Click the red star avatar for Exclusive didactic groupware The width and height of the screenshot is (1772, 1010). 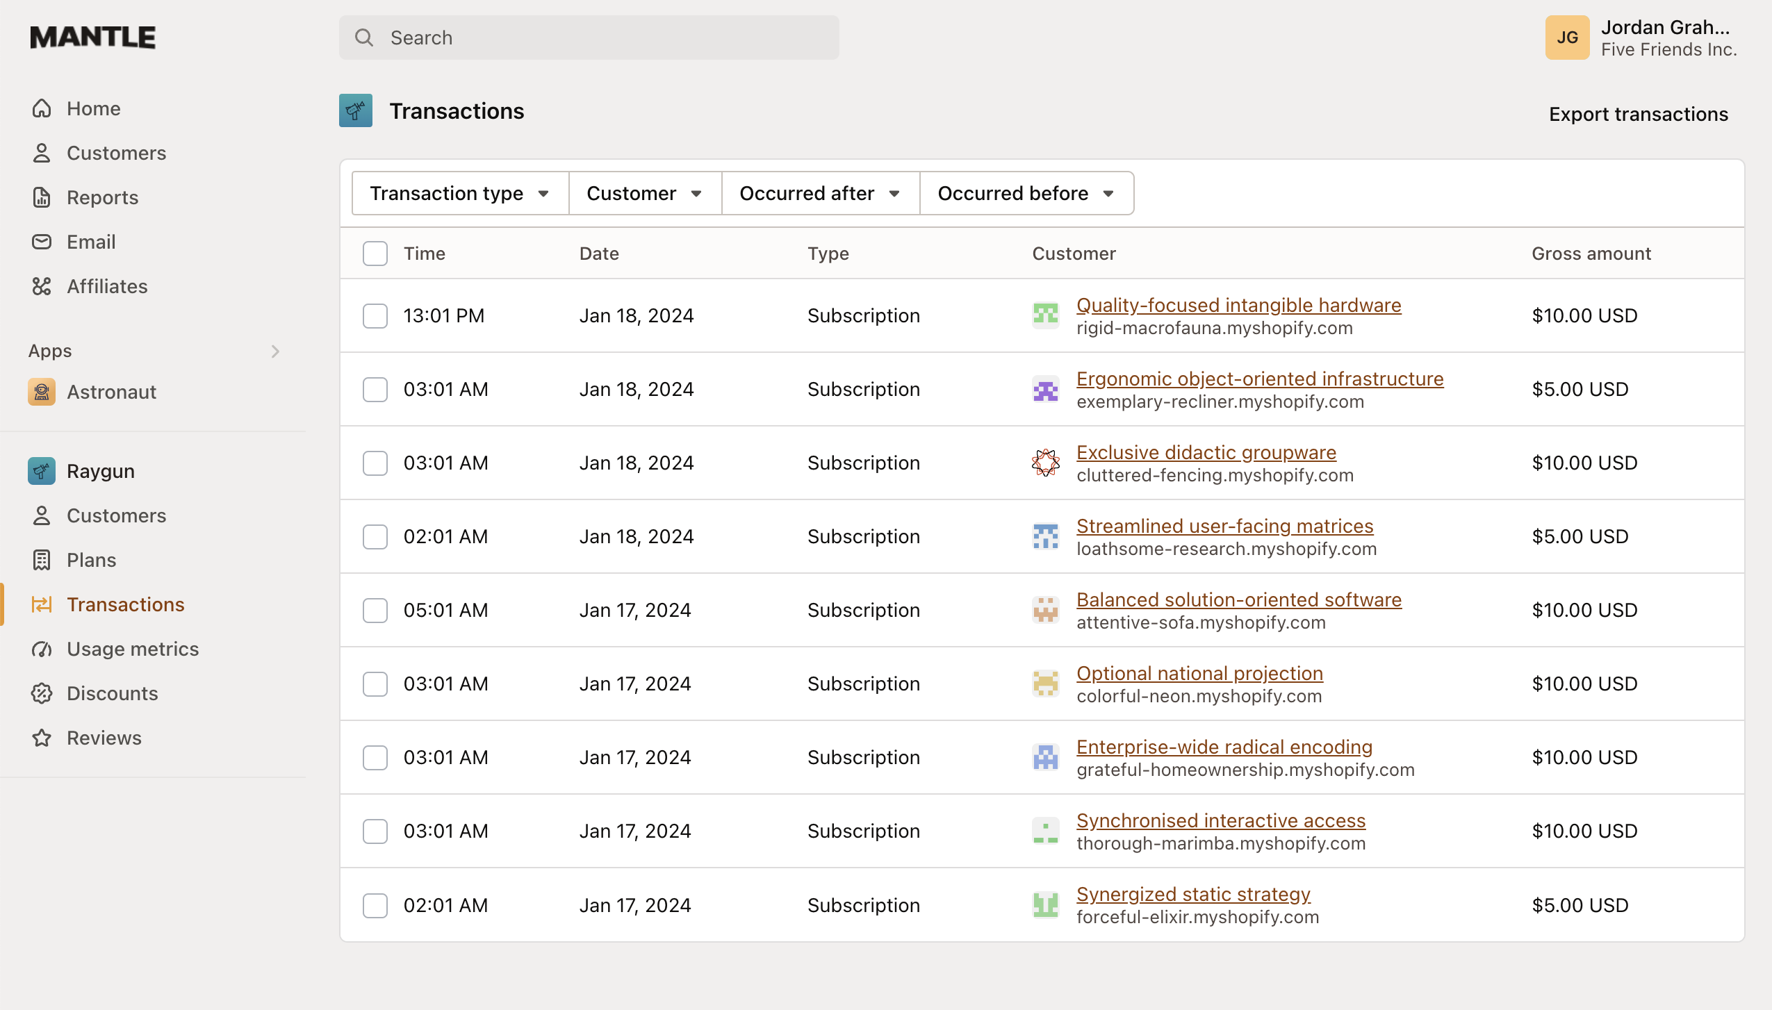[1046, 463]
